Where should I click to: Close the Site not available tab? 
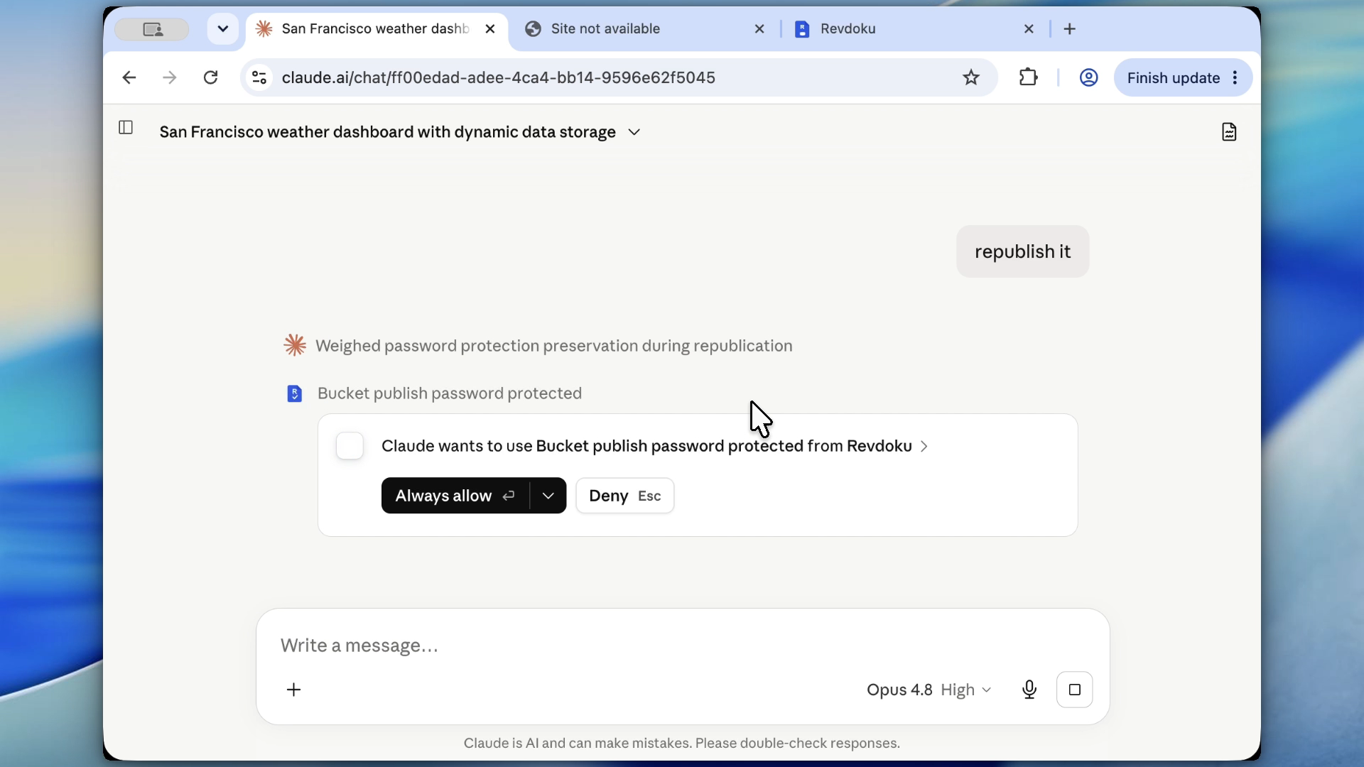pos(759,29)
